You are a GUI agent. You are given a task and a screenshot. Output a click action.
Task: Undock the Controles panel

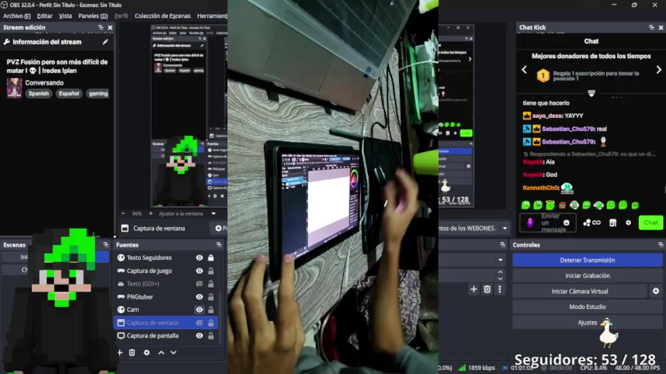(661, 245)
